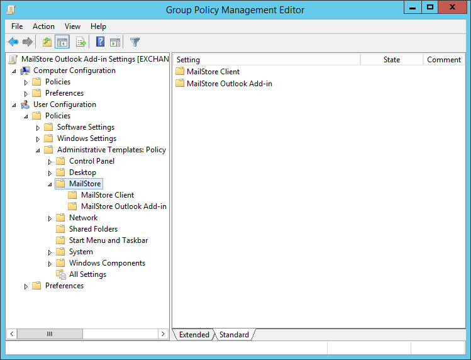Switch to the Extended tab

click(x=194, y=335)
